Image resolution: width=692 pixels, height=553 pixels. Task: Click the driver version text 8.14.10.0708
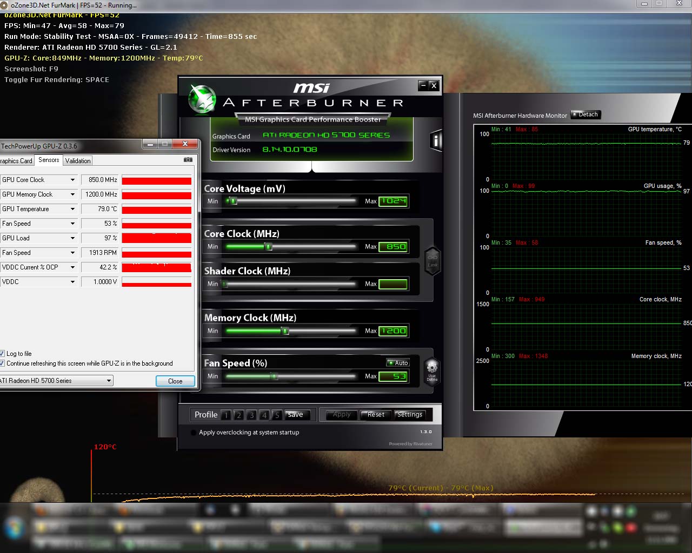[290, 150]
